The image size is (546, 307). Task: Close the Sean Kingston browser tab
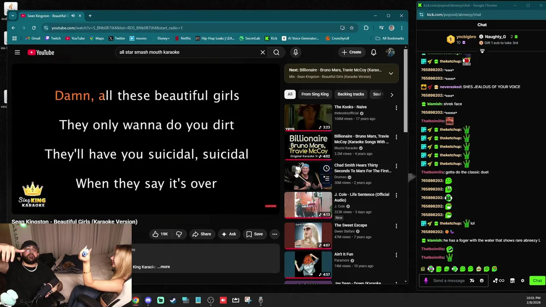point(80,16)
